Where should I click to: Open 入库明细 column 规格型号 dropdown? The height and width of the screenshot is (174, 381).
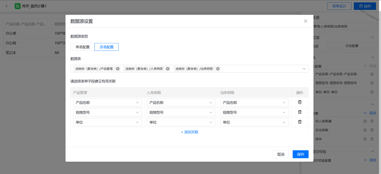pos(181,112)
